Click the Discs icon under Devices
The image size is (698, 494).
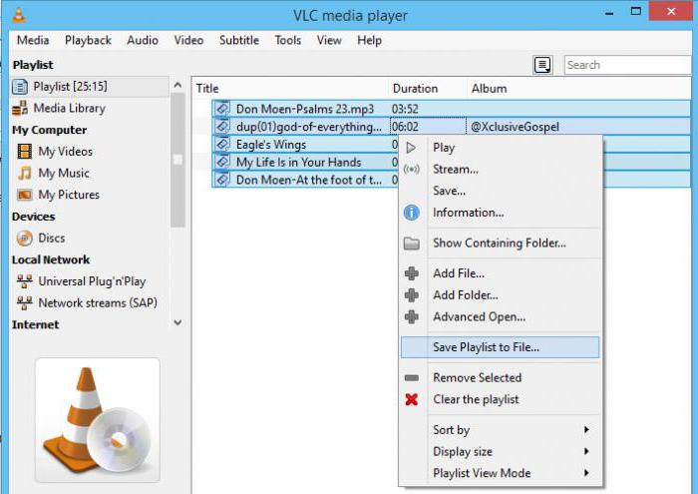pos(25,239)
